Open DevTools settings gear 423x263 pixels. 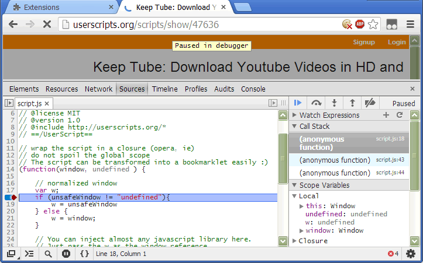(411, 254)
